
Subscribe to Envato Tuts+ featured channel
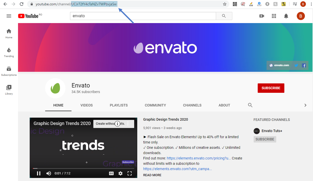(265, 139)
